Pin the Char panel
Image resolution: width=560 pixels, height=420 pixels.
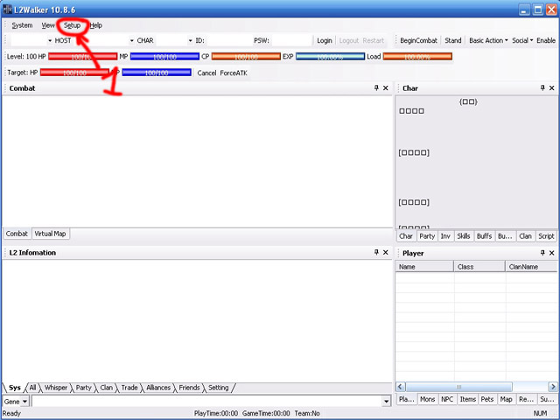pyautogui.click(x=542, y=87)
